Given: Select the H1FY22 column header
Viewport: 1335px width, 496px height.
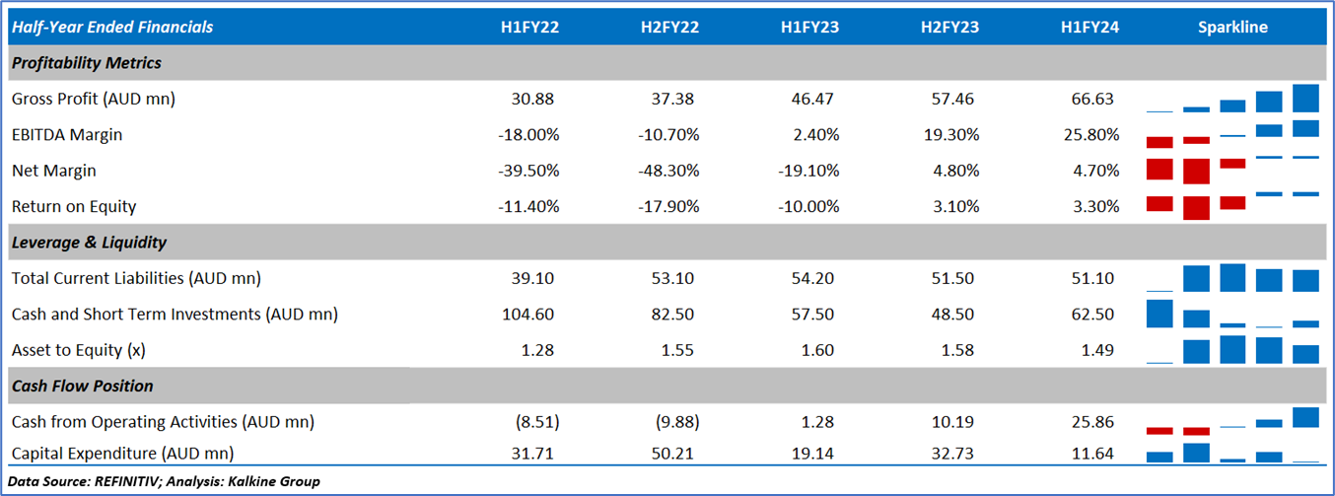Looking at the screenshot, I should point(529,28).
